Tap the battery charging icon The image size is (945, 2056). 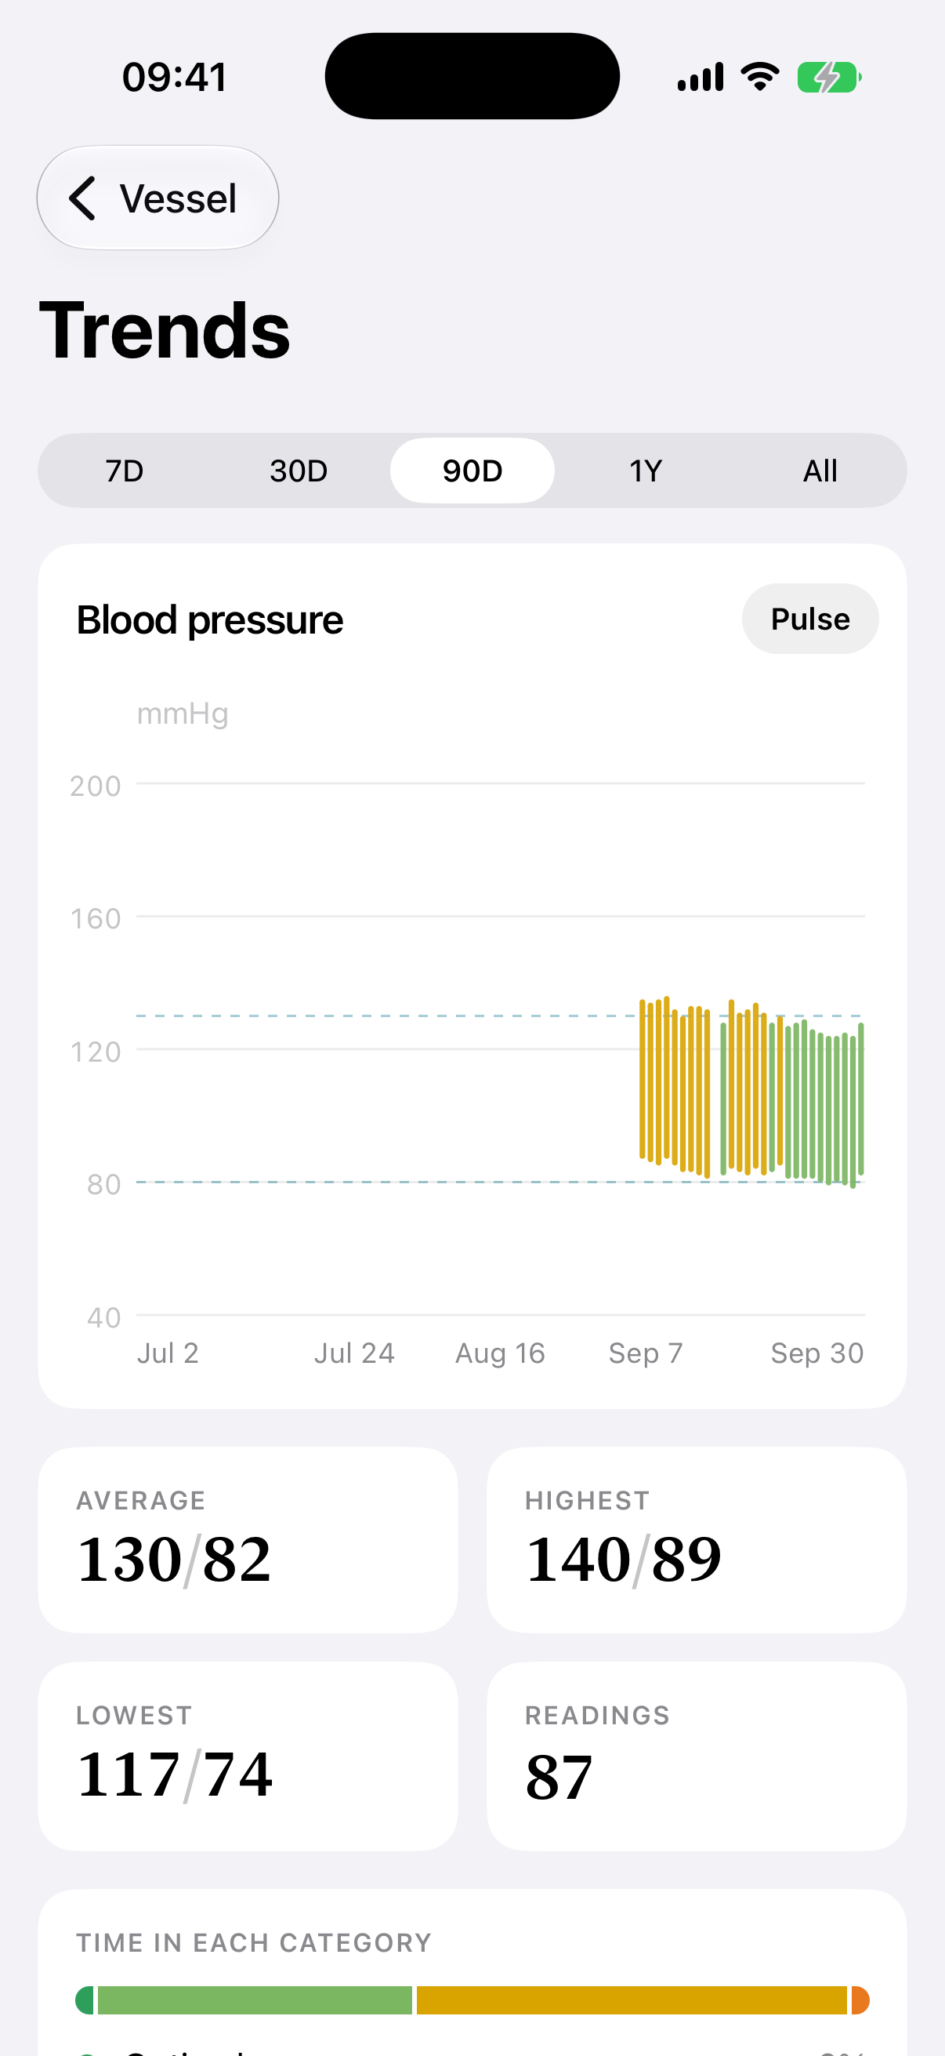(x=829, y=78)
